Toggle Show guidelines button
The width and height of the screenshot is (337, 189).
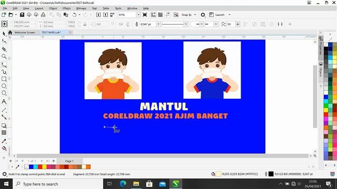(167, 15)
